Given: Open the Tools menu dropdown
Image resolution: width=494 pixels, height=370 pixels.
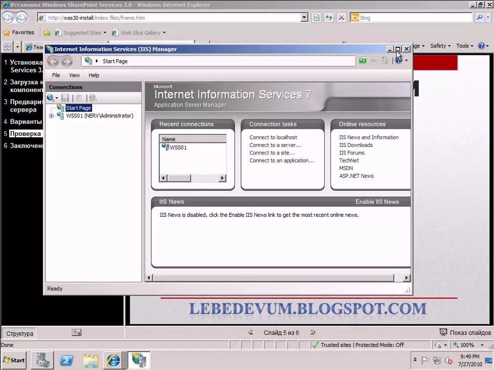Looking at the screenshot, I should coord(465,46).
